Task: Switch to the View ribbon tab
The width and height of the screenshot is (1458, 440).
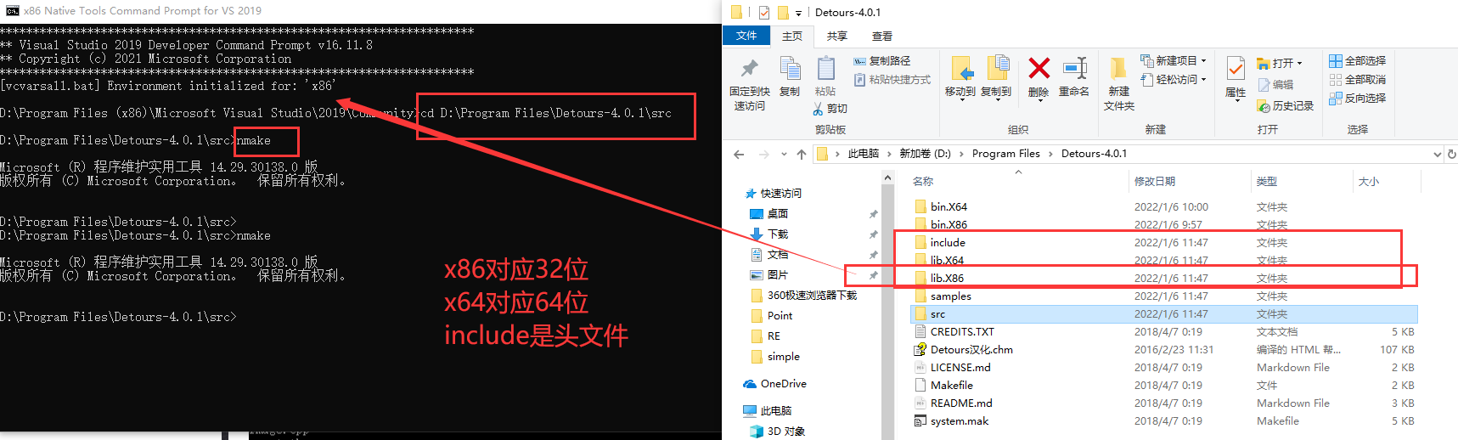Action: click(882, 37)
